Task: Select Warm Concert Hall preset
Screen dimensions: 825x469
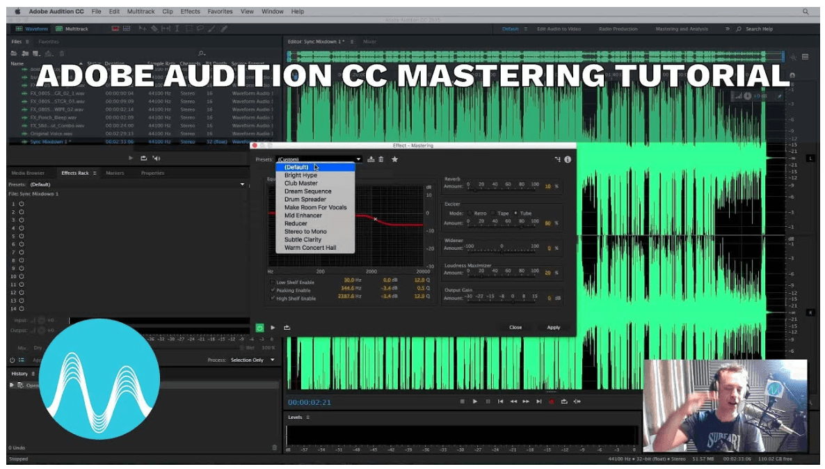Action: point(310,248)
